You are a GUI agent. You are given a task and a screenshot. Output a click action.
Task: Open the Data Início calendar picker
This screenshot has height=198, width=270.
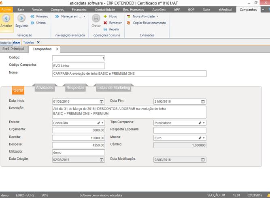coord(101,101)
